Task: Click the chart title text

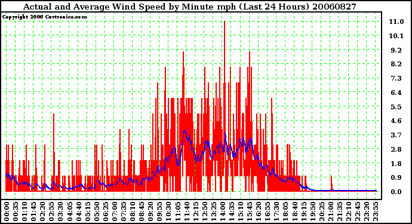Action: point(190,7)
